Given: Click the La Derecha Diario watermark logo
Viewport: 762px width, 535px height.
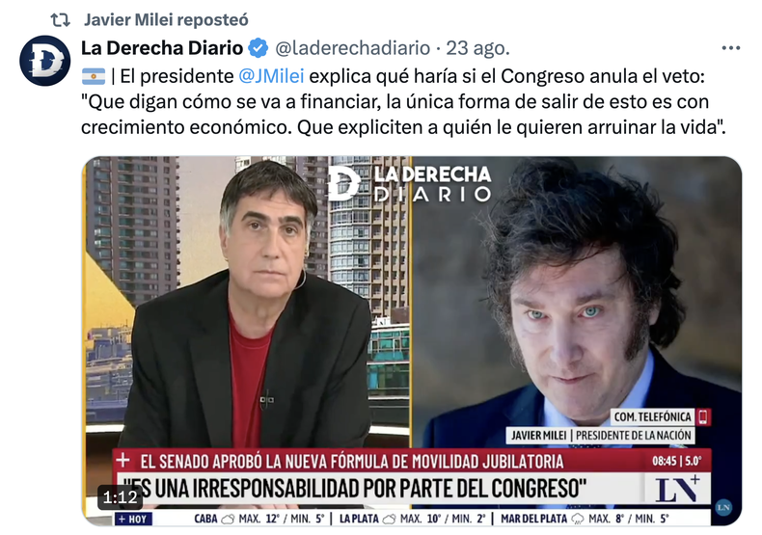Looking at the screenshot, I should coord(409,183).
